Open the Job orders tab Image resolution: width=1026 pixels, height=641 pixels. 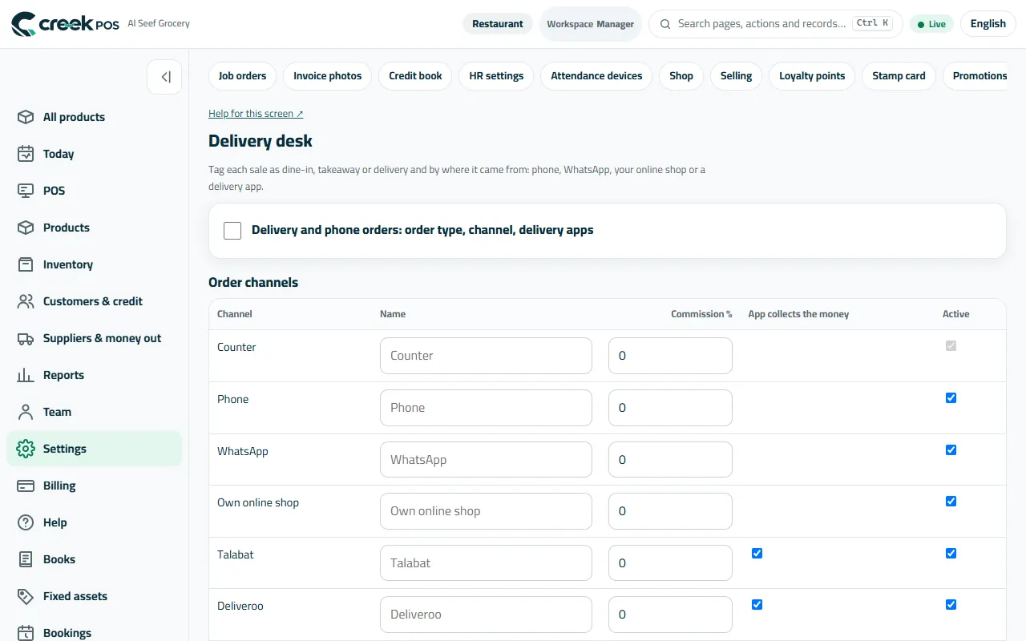(x=242, y=76)
